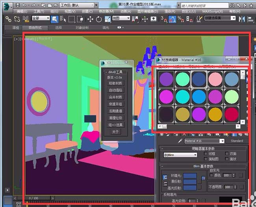Image resolution: width=256 pixels, height=207 pixels.
Task: Open the (B)Blinn shader type dropdown
Action: tap(180, 155)
